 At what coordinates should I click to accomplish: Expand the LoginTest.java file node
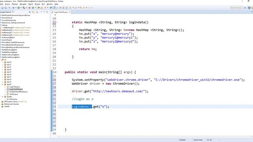tap(5, 87)
